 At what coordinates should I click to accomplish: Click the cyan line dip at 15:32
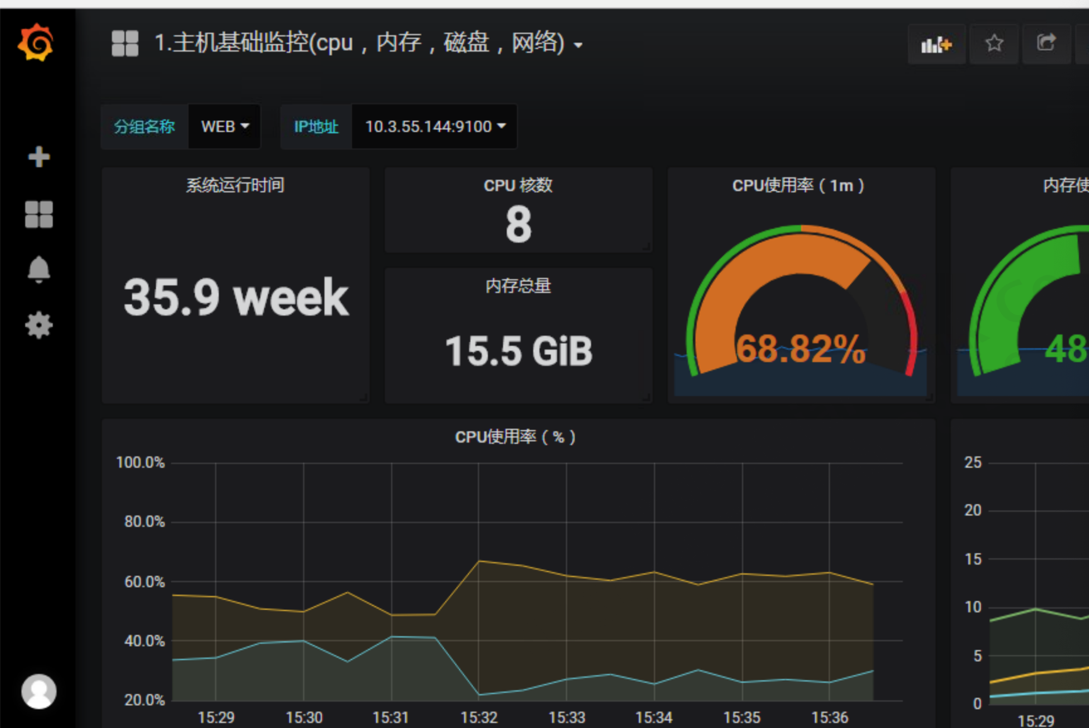pos(479,695)
